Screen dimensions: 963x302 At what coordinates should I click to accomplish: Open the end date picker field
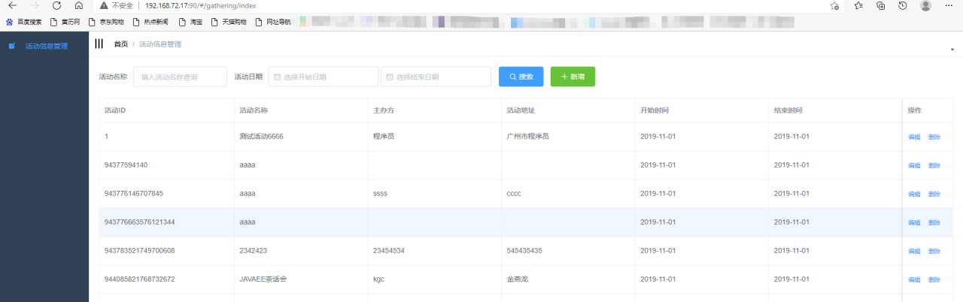tap(436, 77)
